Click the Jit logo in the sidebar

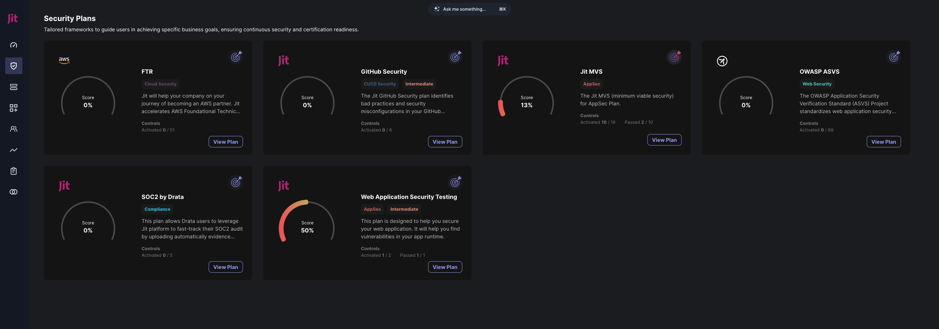point(13,18)
